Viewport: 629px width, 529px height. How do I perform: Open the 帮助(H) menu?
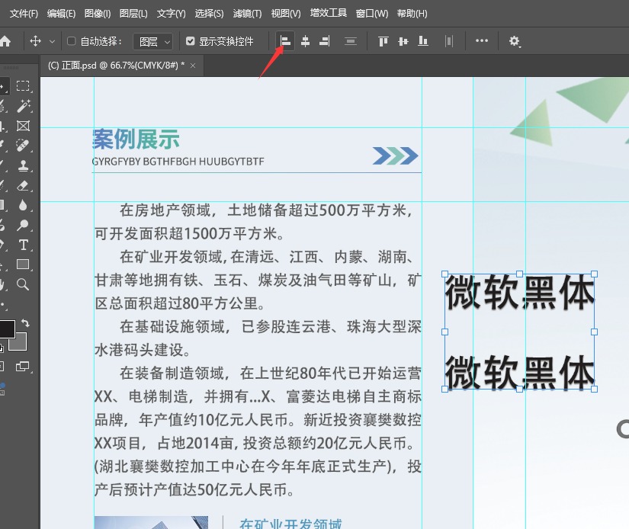click(412, 14)
